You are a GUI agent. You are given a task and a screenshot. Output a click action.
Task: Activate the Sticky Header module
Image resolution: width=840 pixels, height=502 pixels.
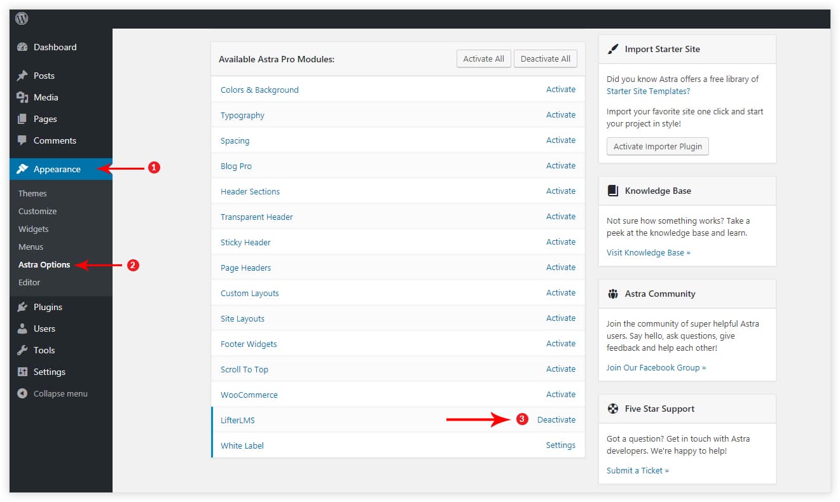tap(561, 242)
